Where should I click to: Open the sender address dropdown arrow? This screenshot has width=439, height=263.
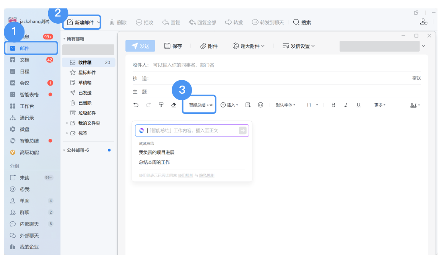point(423,46)
